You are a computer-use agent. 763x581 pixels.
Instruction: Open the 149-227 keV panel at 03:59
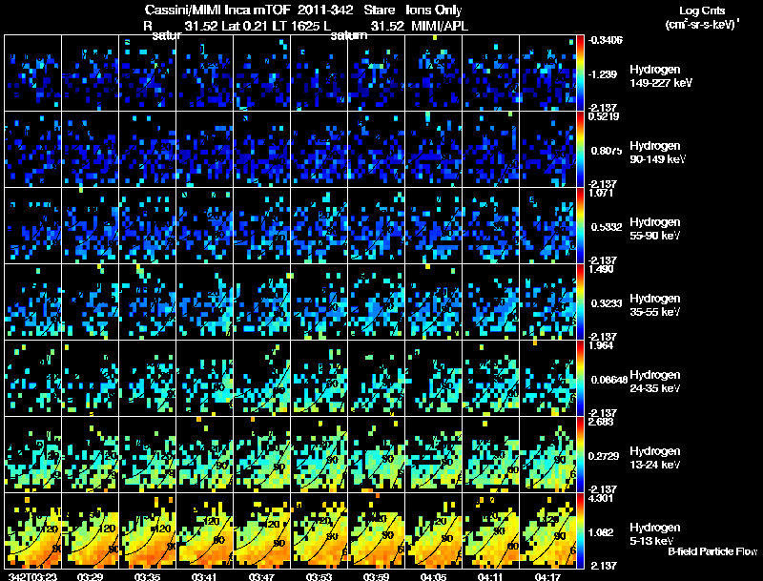click(376, 73)
